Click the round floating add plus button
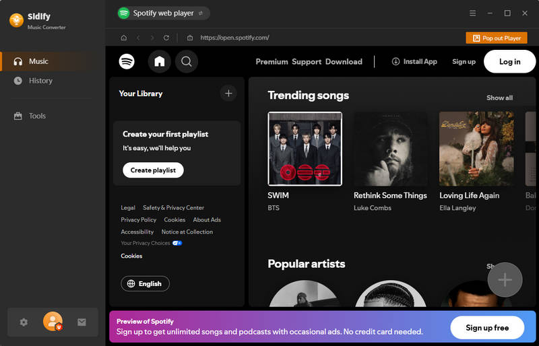The height and width of the screenshot is (346, 539). pos(505,279)
